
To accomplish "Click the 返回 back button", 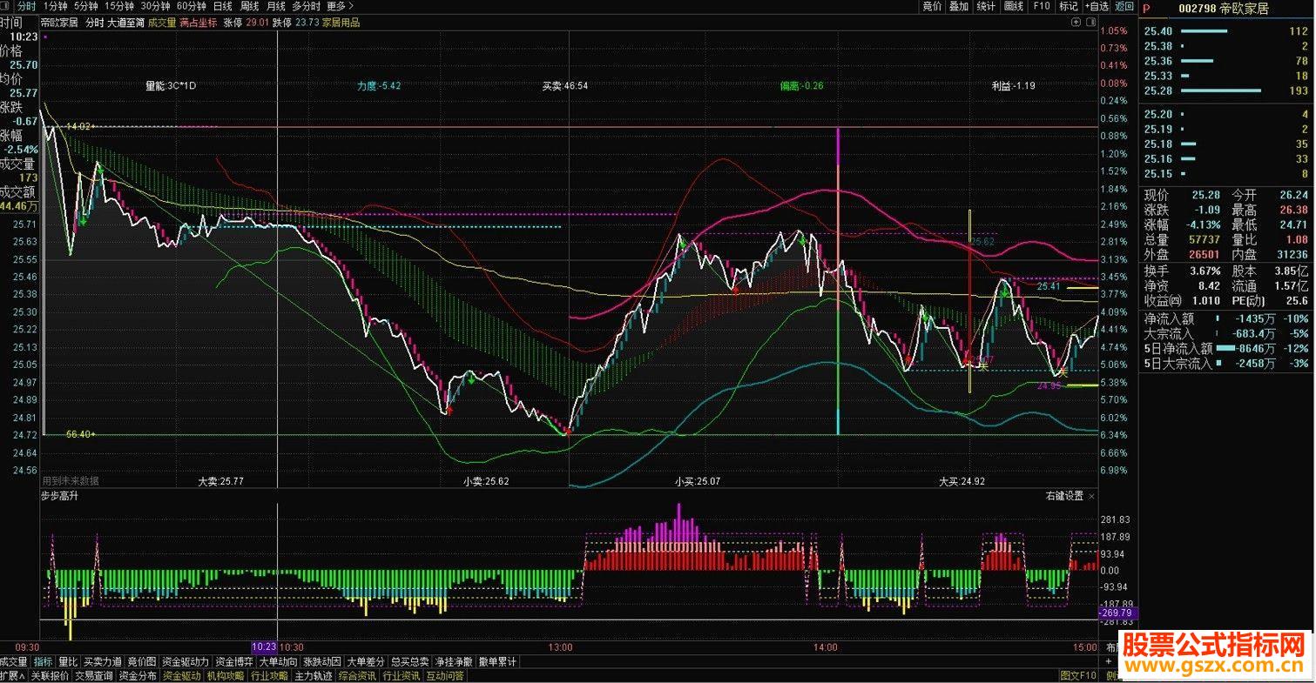I will click(x=1124, y=6).
